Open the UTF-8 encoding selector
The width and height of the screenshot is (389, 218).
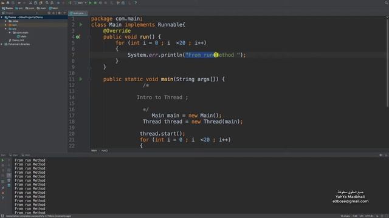click(369, 216)
